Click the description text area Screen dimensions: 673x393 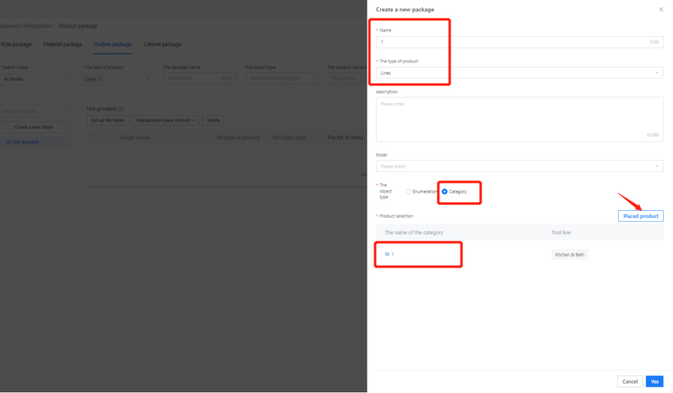(x=519, y=119)
